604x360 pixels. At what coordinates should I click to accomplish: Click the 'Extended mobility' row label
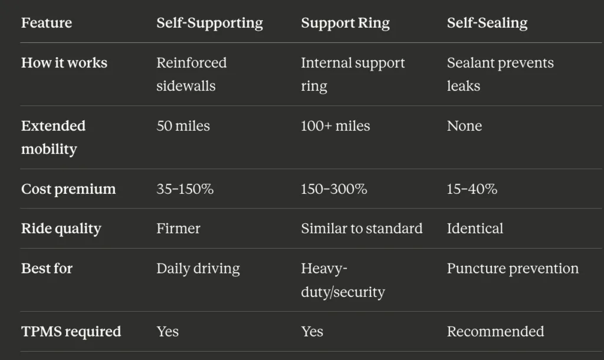pos(53,137)
